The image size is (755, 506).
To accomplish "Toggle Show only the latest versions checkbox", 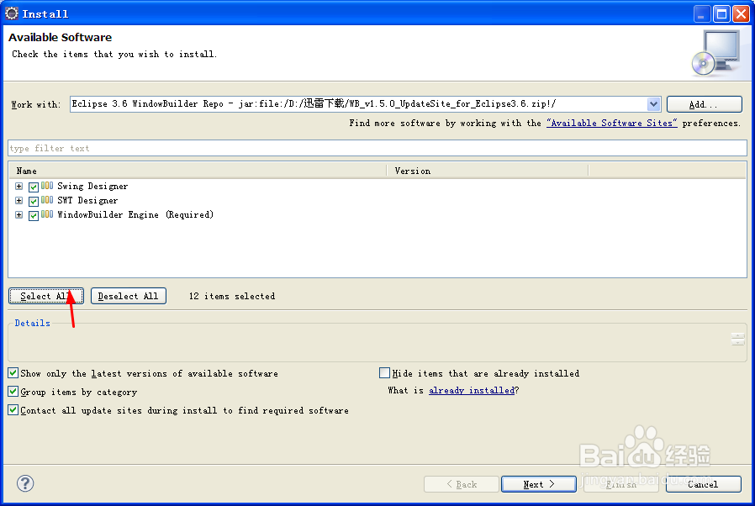I will click(x=13, y=373).
